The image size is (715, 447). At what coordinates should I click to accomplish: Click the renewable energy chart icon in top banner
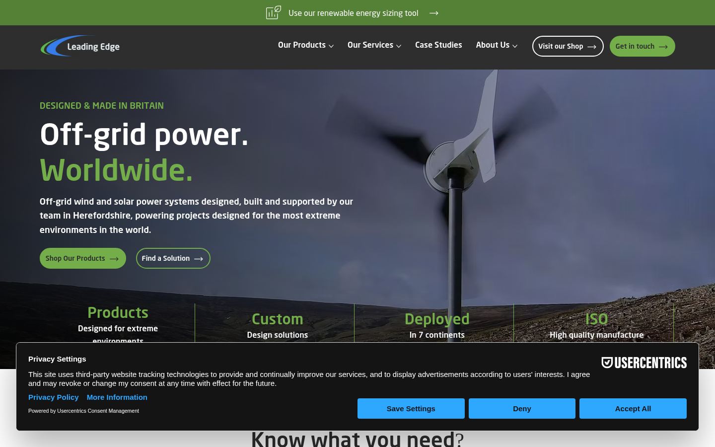[274, 12]
